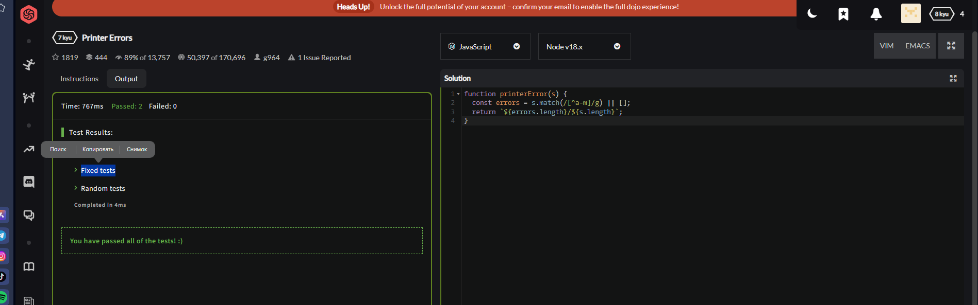Expand the Random tests results
This screenshot has height=305, width=978.
103,189
